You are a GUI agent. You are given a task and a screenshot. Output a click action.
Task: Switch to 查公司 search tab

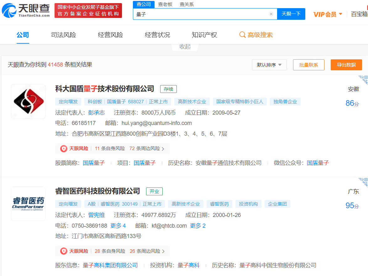point(144,4)
